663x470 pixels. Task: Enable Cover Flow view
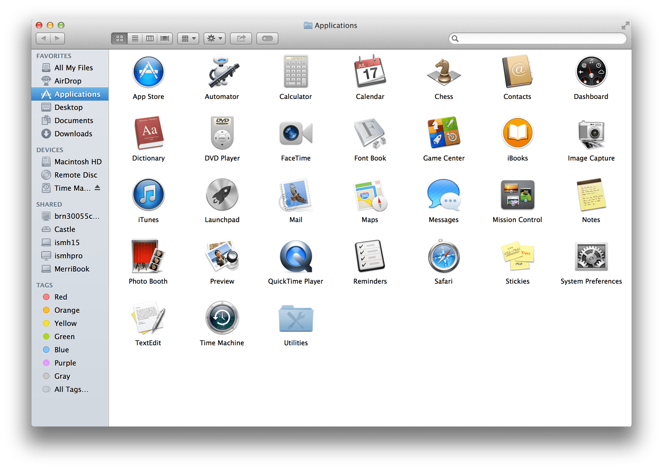165,38
